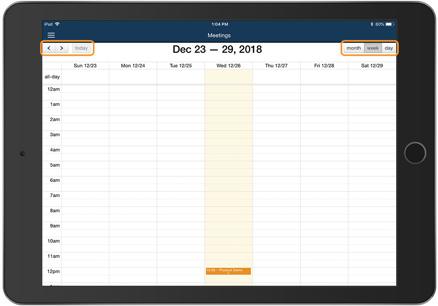The width and height of the screenshot is (438, 306).
Task: Click the 9am time label
Action: [55, 226]
